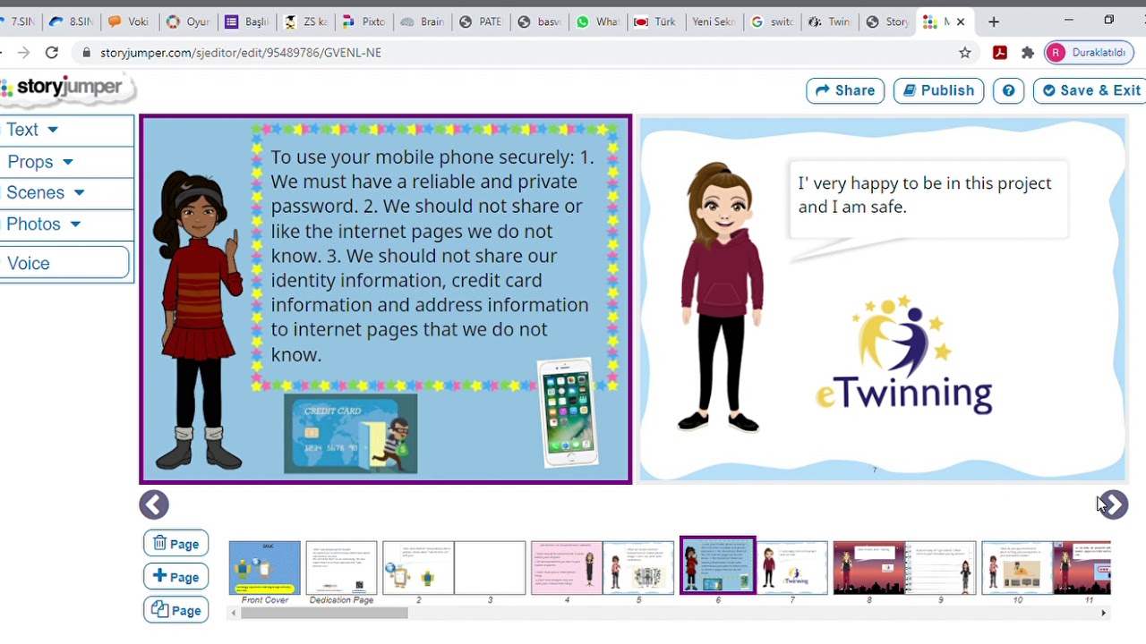
Task: Select the Front Cover thumbnail
Action: pyautogui.click(x=265, y=568)
